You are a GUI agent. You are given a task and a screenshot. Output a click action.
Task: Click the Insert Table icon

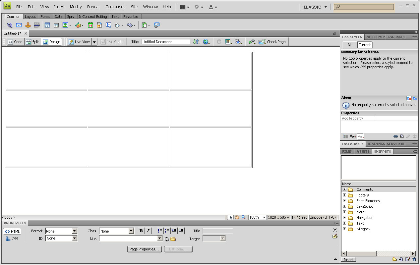coord(47,25)
